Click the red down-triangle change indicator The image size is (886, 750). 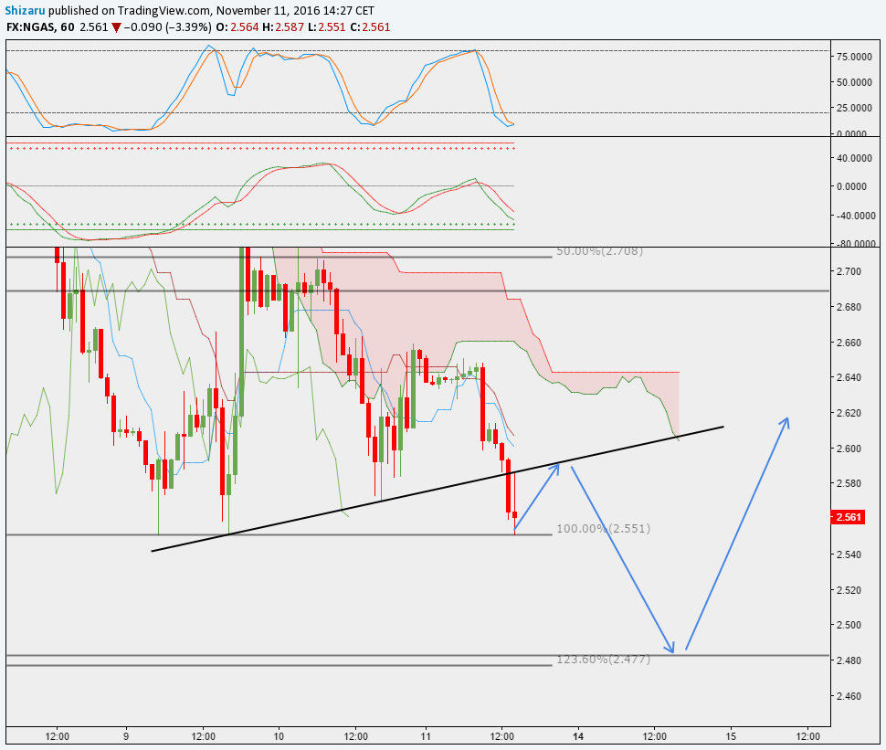click(116, 27)
